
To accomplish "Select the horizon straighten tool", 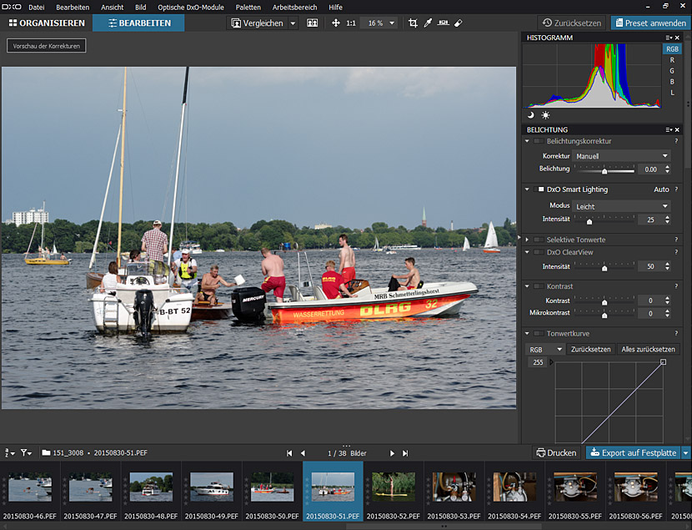I will click(x=443, y=23).
